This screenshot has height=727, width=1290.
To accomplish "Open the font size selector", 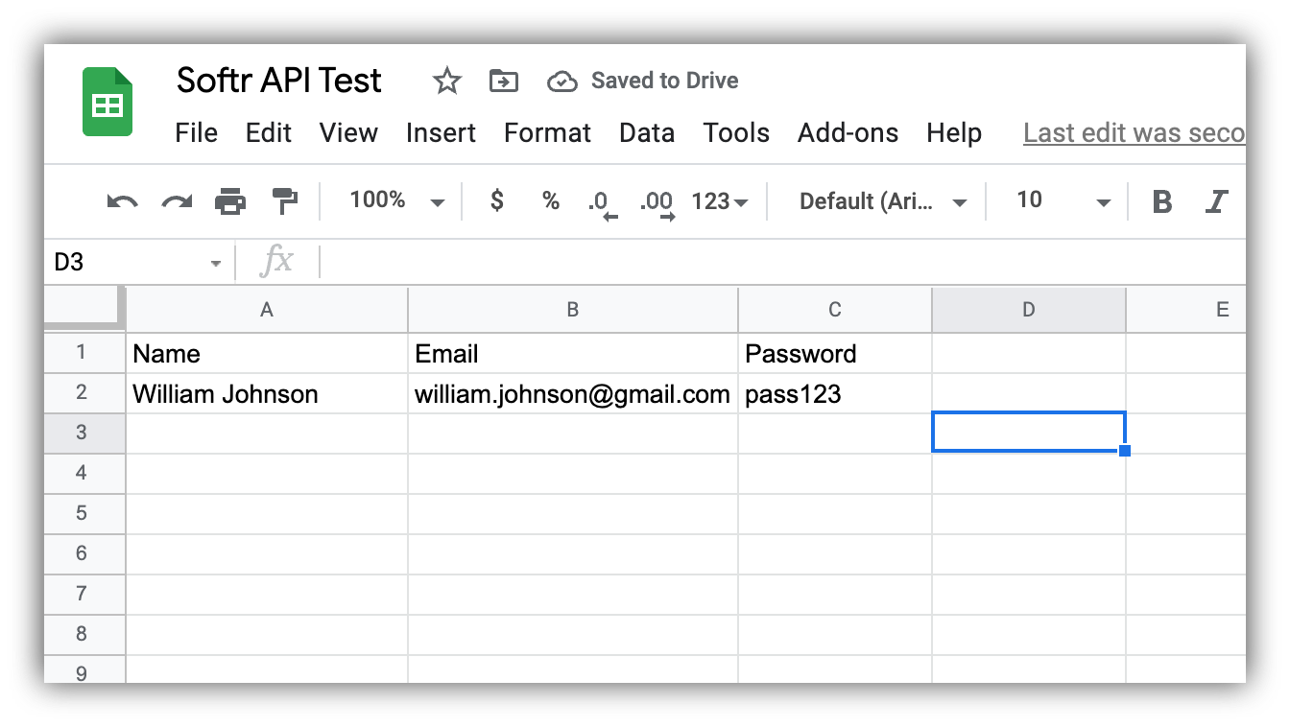I will pos(1056,200).
